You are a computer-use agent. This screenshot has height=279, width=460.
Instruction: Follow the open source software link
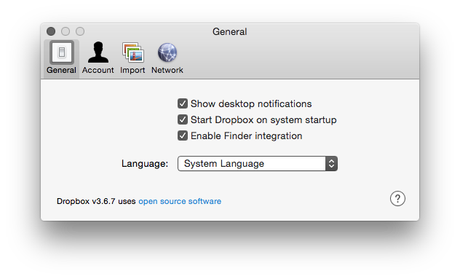coord(180,201)
